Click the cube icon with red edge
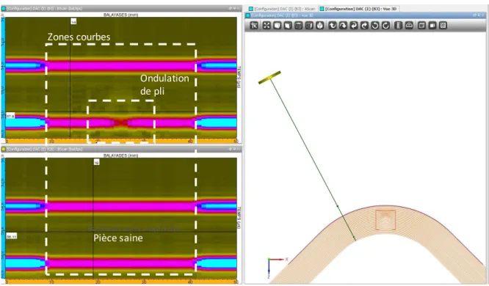 (309, 26)
